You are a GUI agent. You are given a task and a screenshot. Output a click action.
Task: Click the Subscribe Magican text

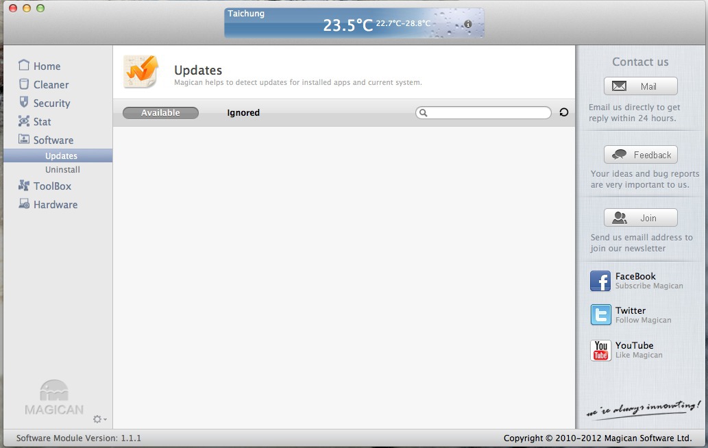(x=649, y=286)
